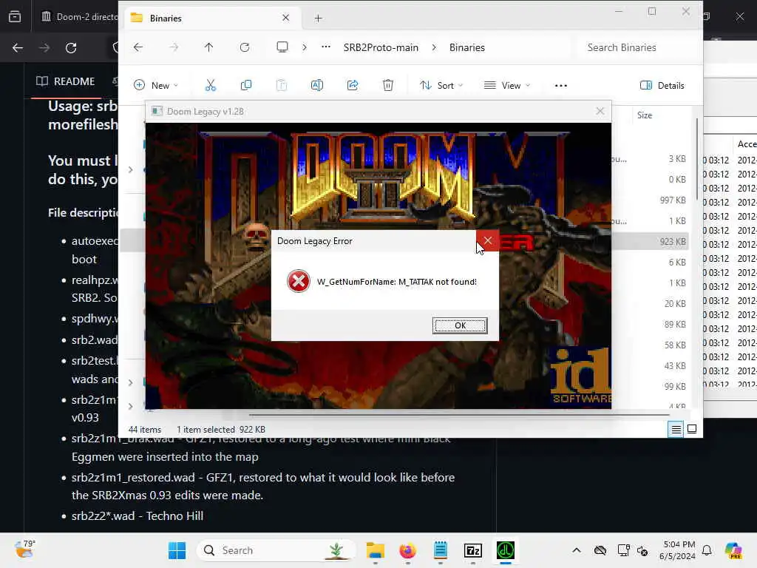Image resolution: width=757 pixels, height=568 pixels.
Task: Reload the browser page
Action: click(71, 48)
